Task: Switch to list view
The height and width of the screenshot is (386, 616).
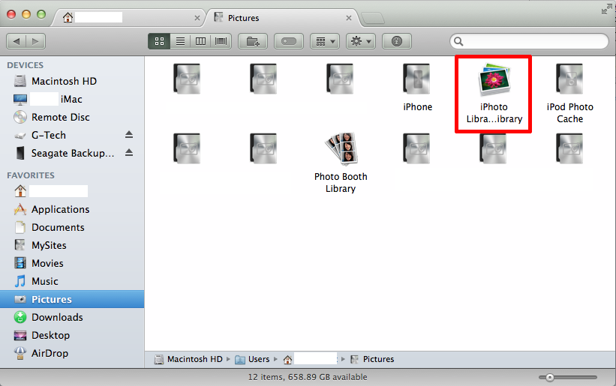Action: pos(180,41)
